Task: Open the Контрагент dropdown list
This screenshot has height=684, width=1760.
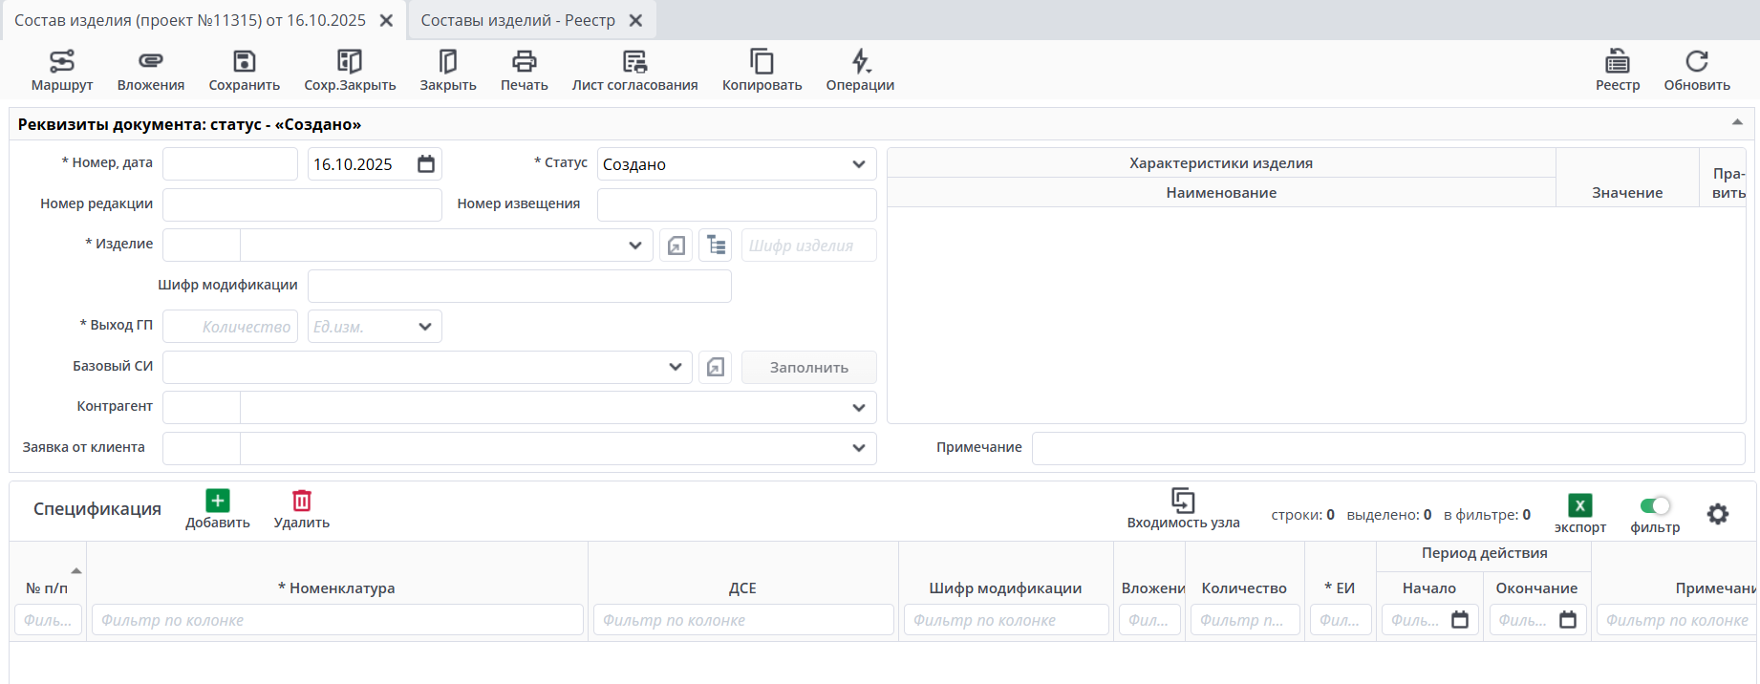Action: [858, 408]
